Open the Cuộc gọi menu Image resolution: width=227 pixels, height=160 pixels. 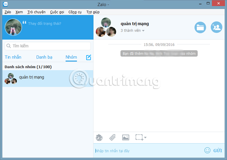[x=57, y=12]
